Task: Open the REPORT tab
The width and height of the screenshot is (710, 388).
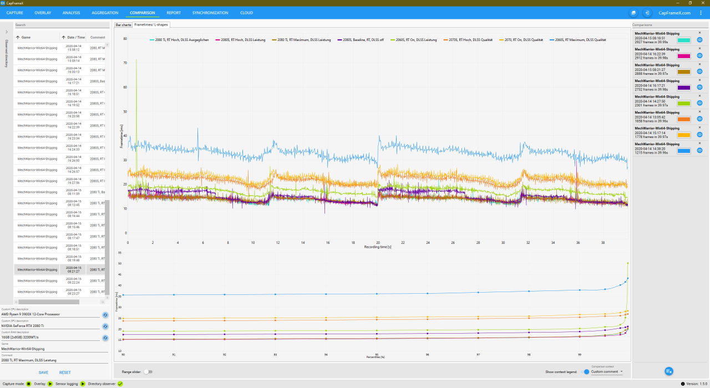Action: [174, 13]
